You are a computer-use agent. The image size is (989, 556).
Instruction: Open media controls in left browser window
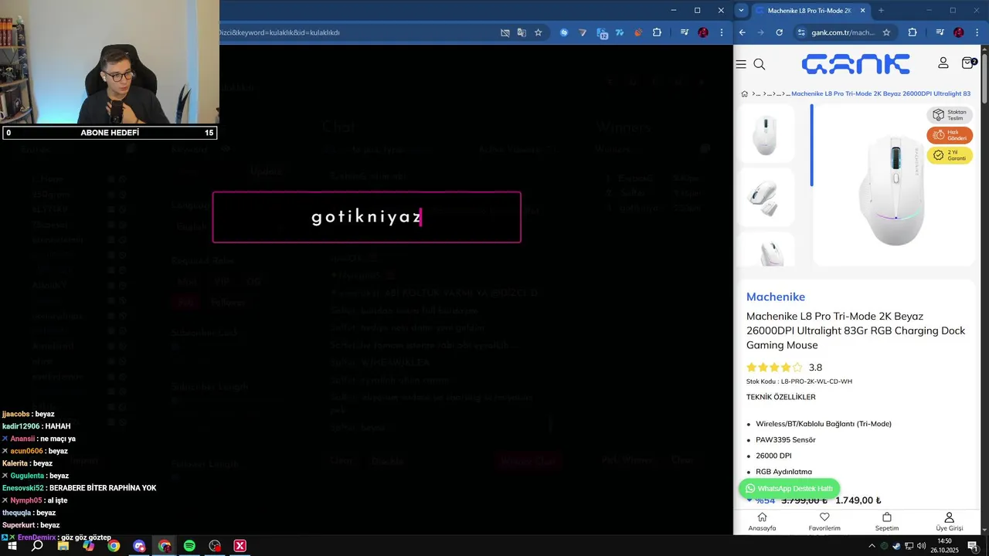point(685,32)
